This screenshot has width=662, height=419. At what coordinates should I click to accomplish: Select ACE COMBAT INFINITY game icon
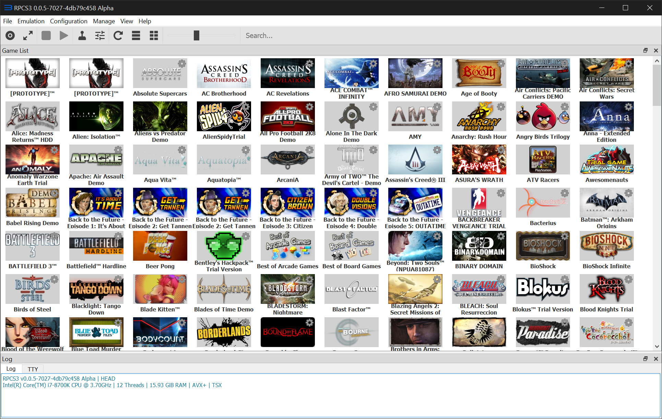click(352, 73)
